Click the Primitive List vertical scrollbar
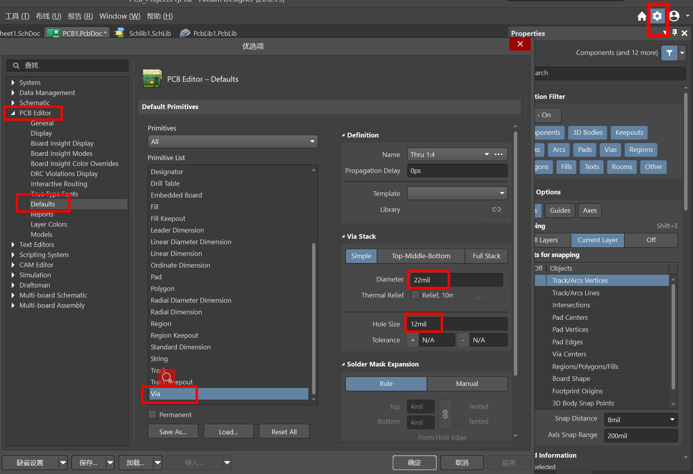 coord(314,319)
